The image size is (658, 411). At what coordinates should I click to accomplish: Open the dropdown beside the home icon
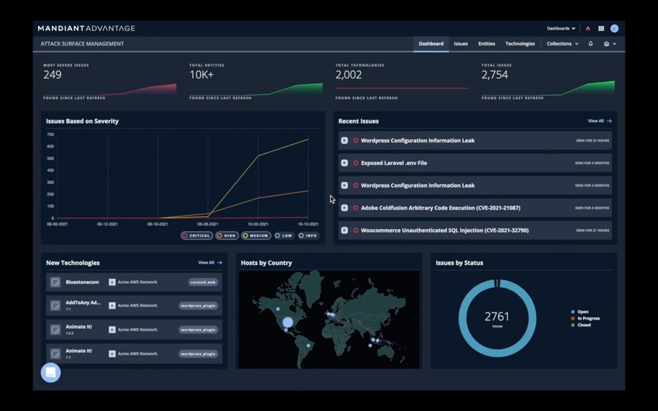pyautogui.click(x=615, y=43)
